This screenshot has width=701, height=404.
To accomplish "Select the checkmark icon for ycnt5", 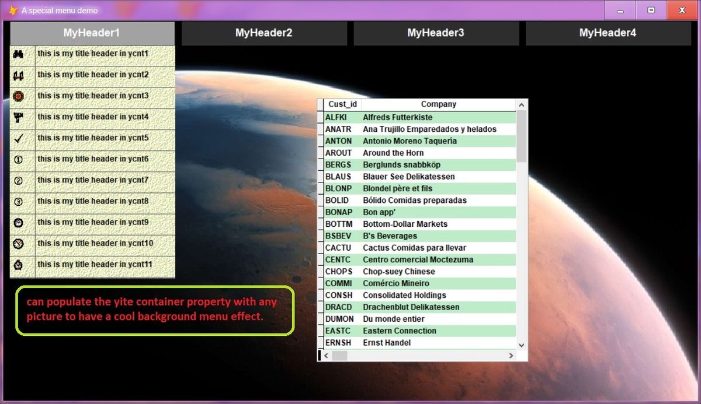I will tap(19, 138).
